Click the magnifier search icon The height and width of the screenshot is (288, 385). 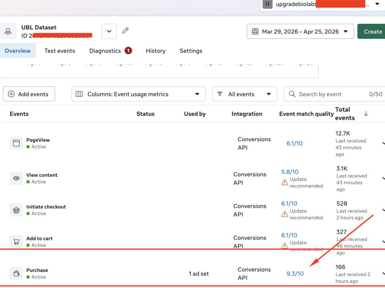pyautogui.click(x=292, y=94)
